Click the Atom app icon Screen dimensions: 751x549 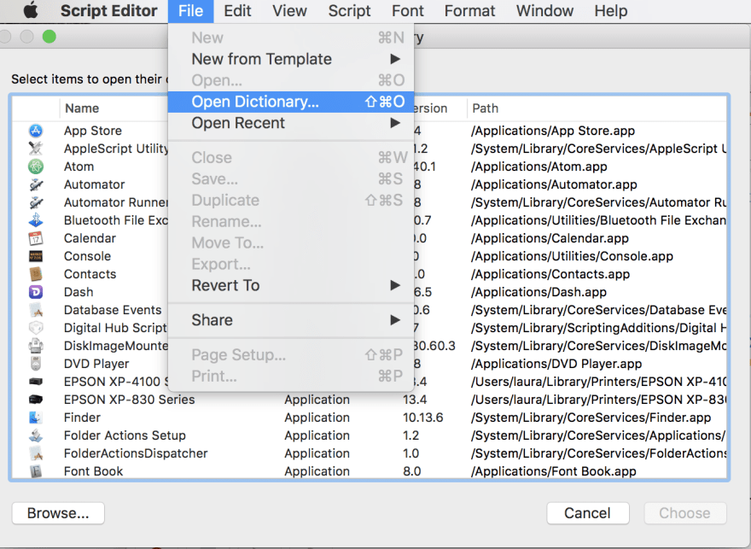coord(36,166)
